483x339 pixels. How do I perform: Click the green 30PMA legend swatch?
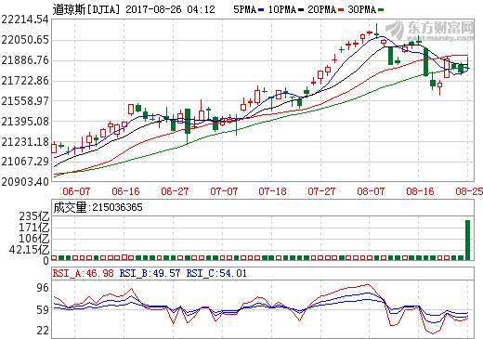[381, 10]
